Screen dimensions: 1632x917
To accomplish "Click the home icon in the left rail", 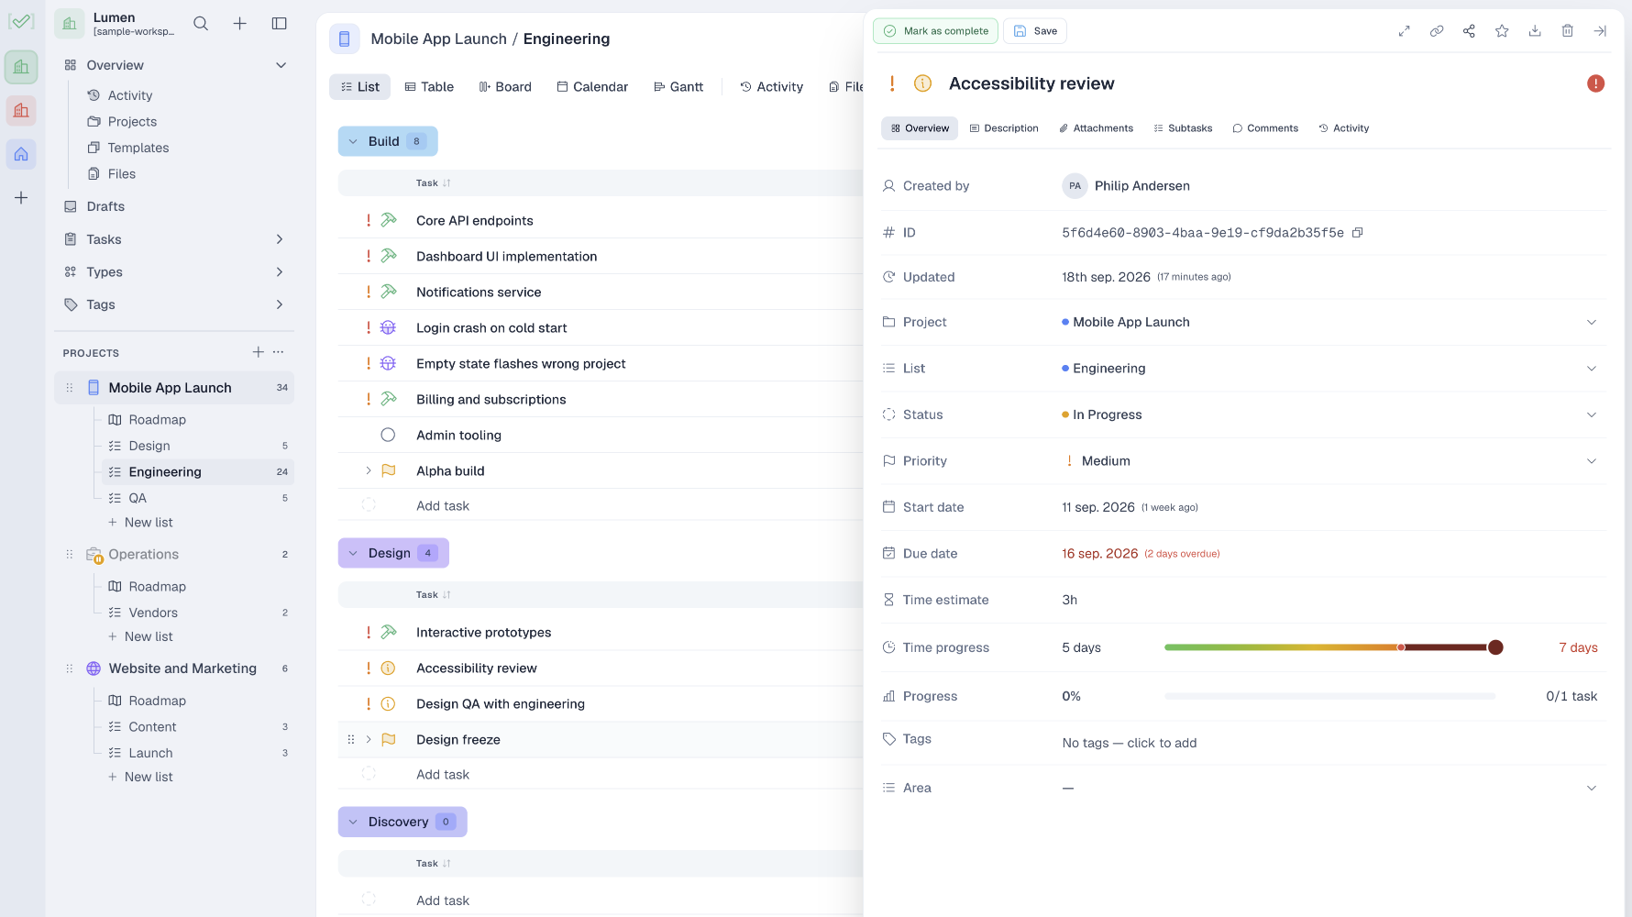I will click(21, 154).
